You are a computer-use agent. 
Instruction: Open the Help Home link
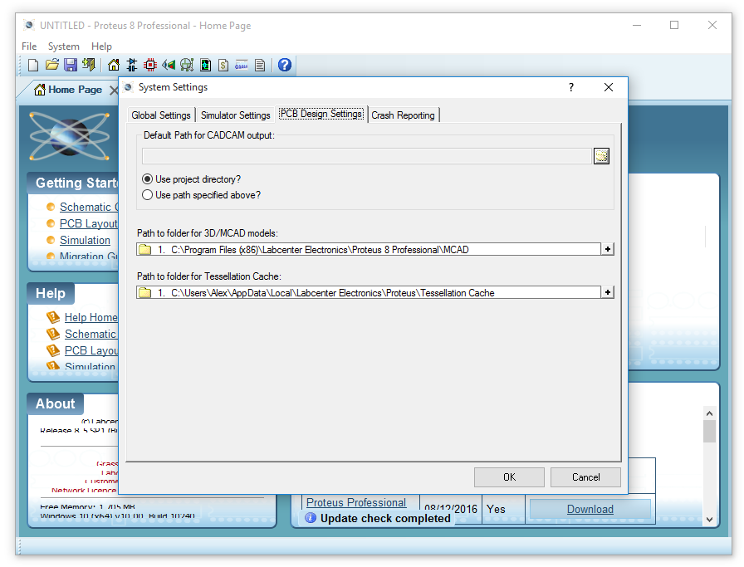91,317
